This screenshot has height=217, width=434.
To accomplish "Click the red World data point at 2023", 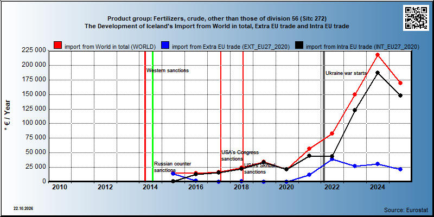I will [355, 94].
